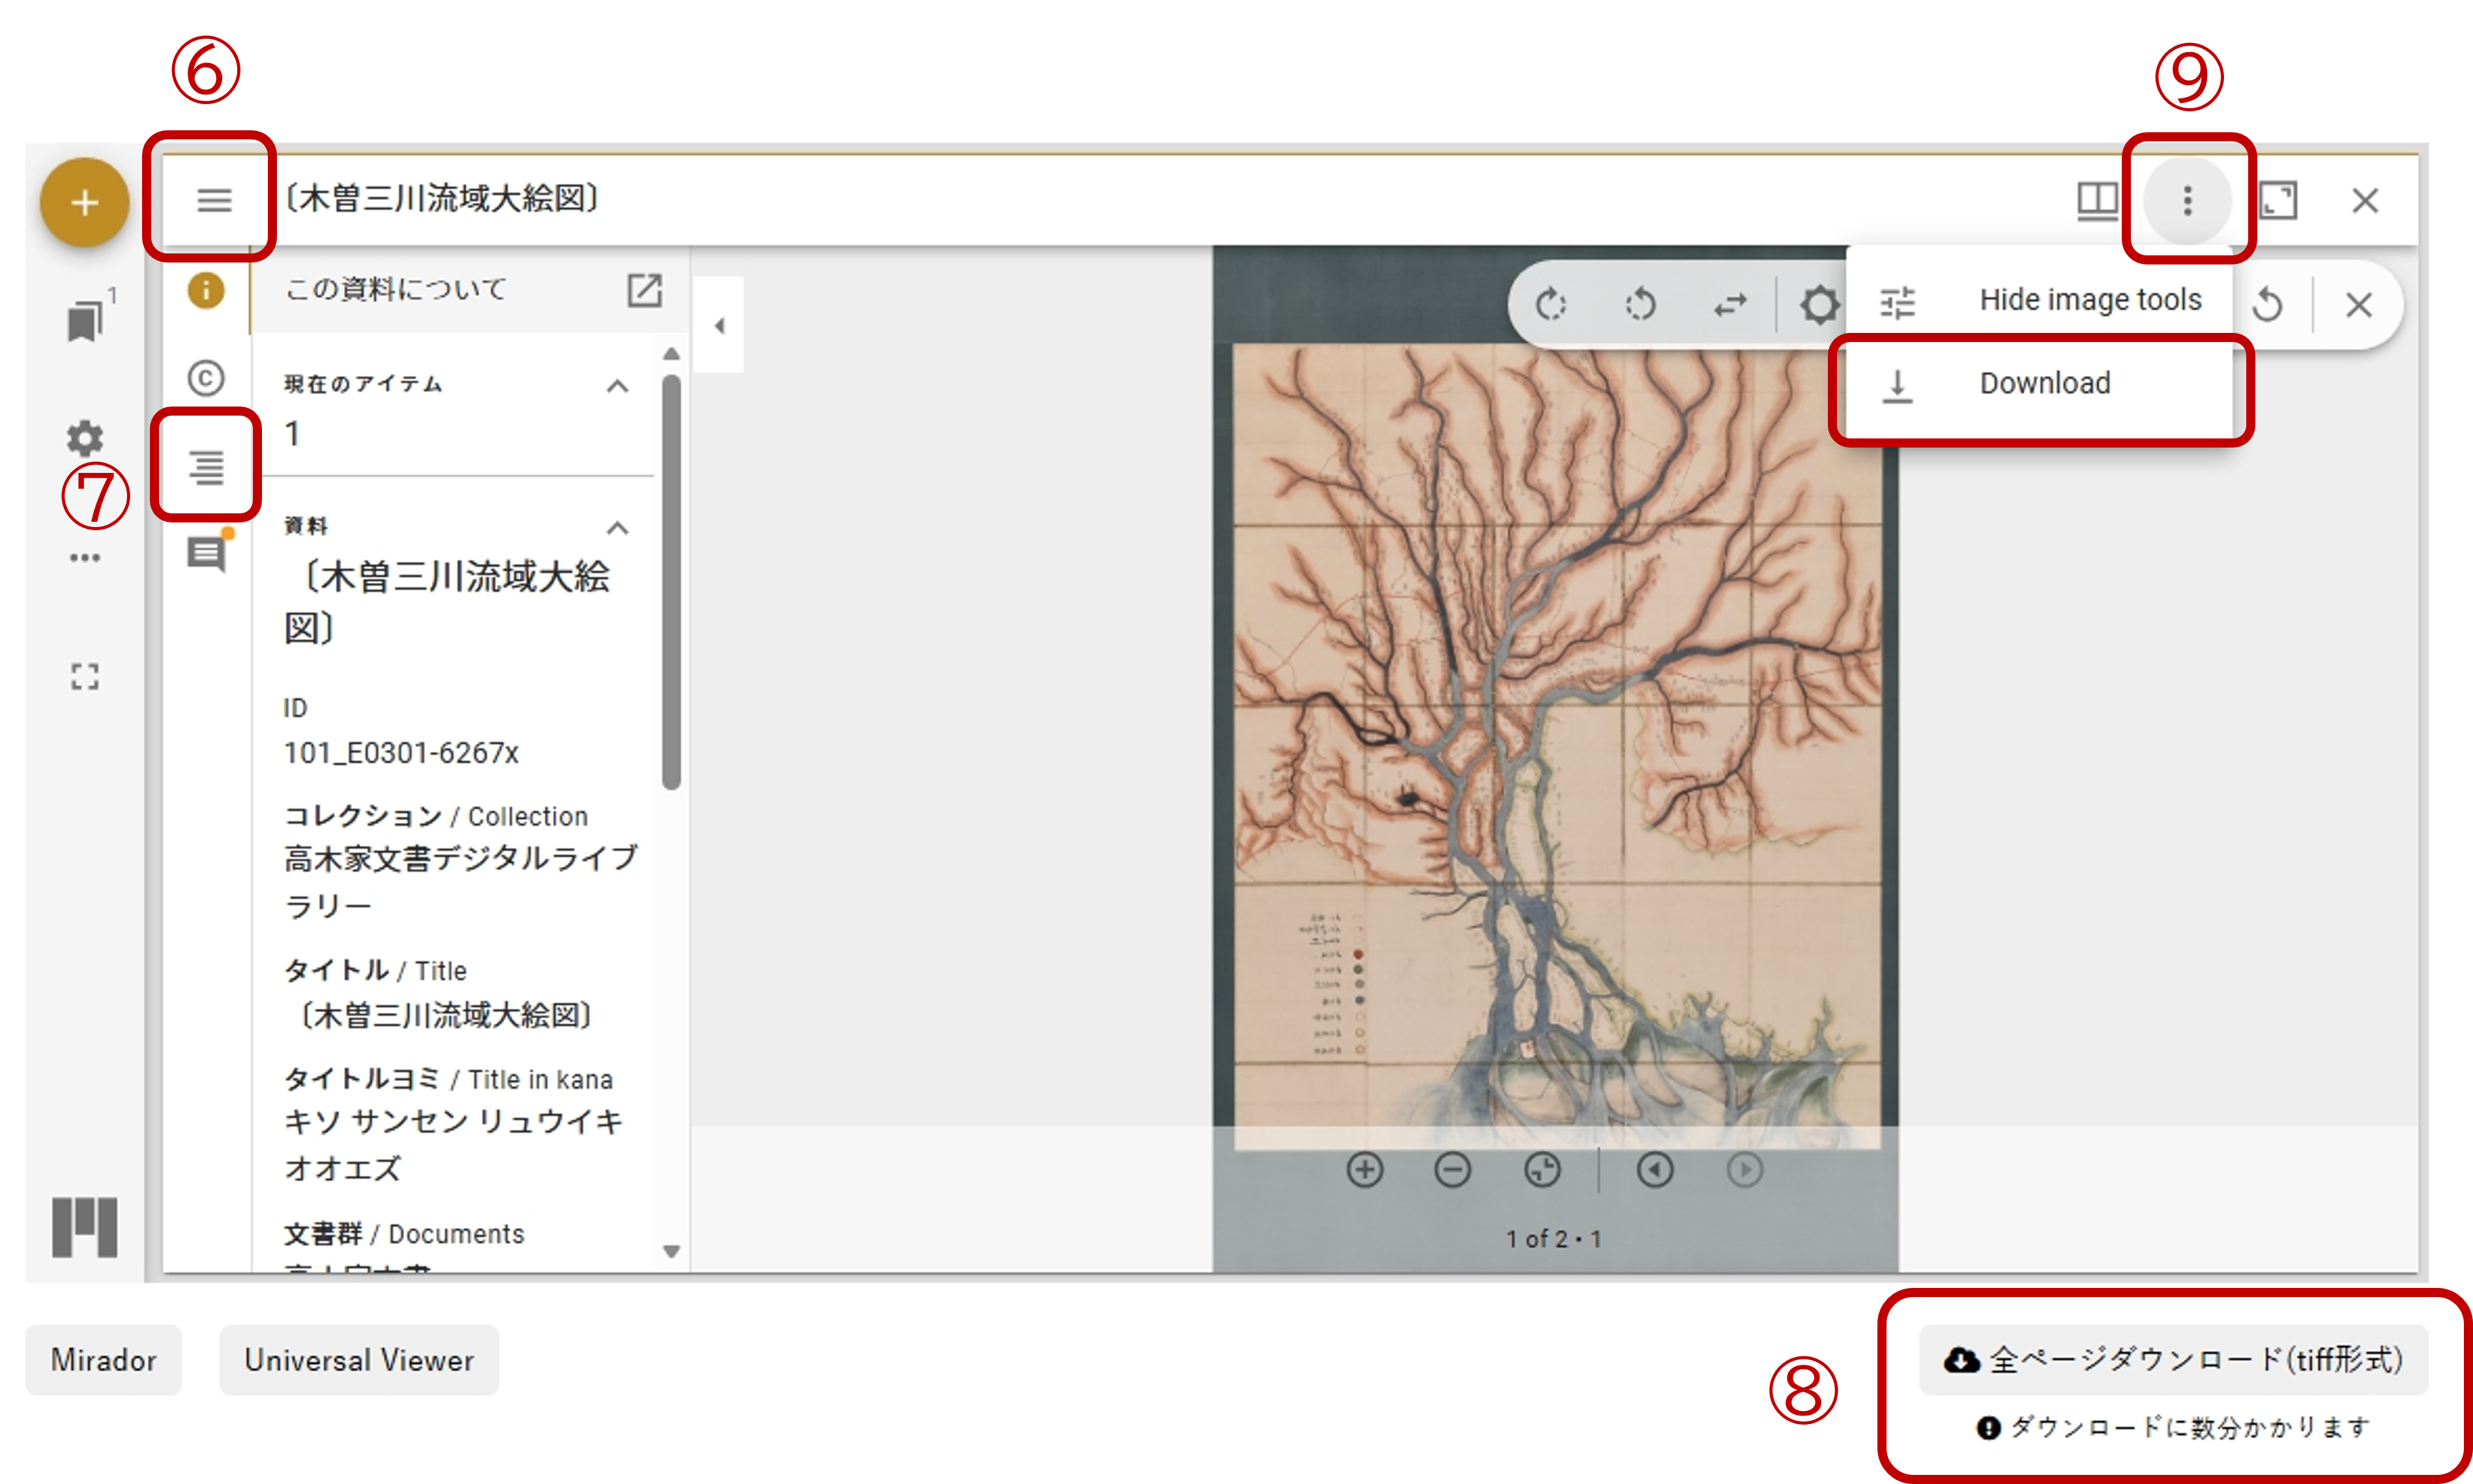
Task: Click the gold add resource plus button
Action: (85, 203)
